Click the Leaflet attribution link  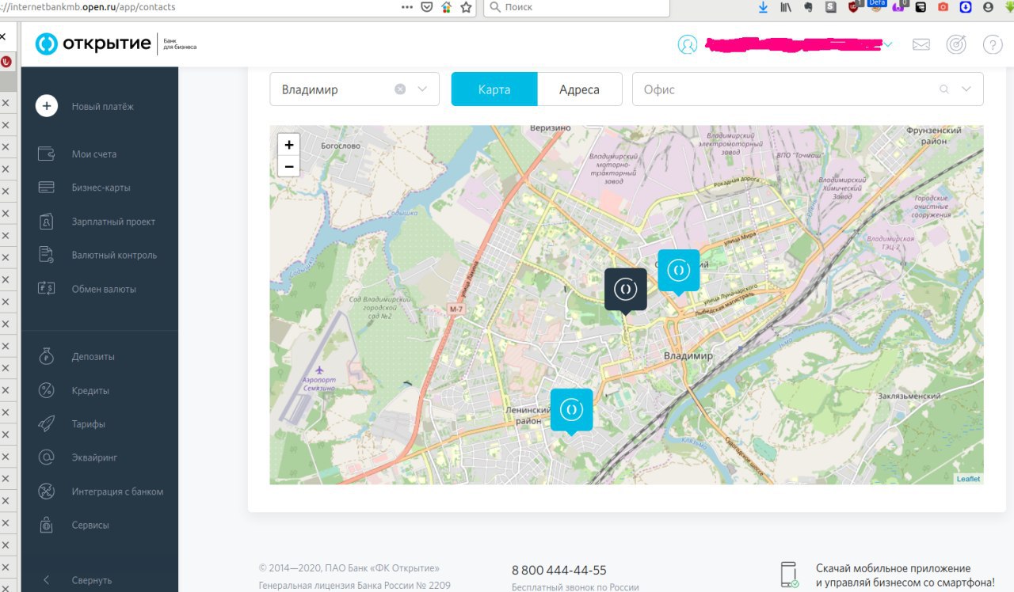click(968, 479)
